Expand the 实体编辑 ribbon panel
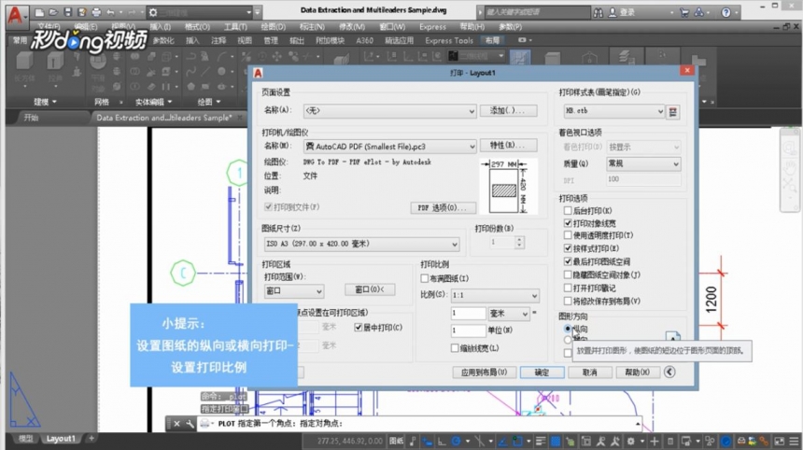Screen dimensions: 803x450 (x=153, y=102)
